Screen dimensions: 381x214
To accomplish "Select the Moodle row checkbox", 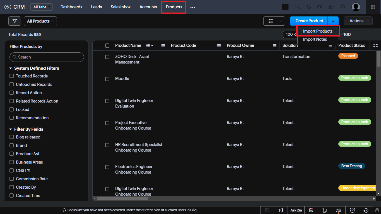I will tap(107, 79).
